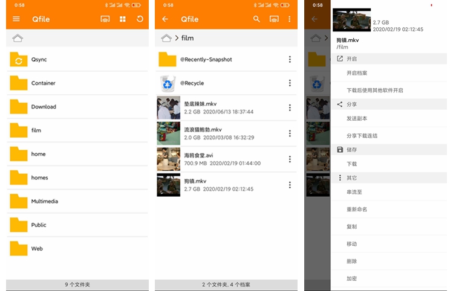The width and height of the screenshot is (453, 291).
Task: Open thumbnail of 流浪猫鲍勃.mkv
Action: click(168, 133)
